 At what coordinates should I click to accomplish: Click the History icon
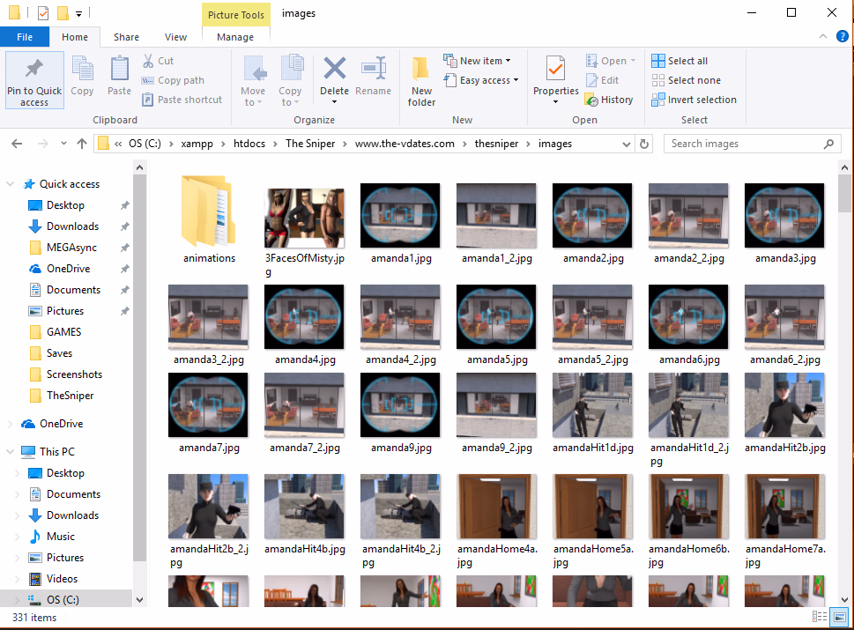(x=591, y=100)
